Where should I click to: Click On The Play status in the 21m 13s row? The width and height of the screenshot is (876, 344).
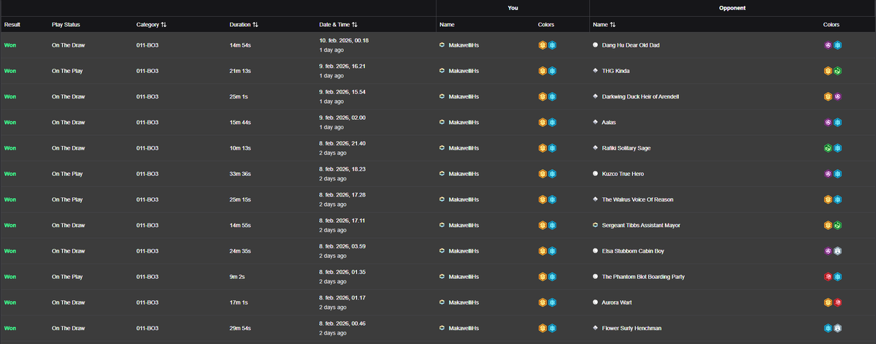[66, 71]
